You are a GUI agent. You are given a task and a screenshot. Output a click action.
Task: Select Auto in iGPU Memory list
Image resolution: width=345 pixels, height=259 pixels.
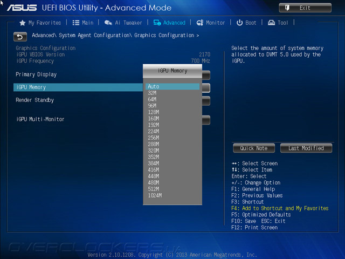(172, 86)
